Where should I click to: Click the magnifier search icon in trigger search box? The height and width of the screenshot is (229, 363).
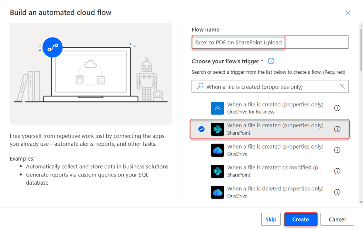200,86
